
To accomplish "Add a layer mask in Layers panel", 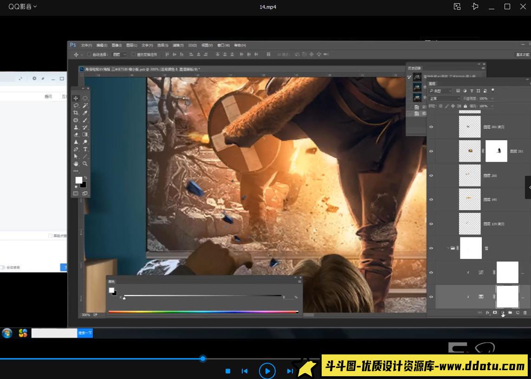I will pyautogui.click(x=495, y=313).
